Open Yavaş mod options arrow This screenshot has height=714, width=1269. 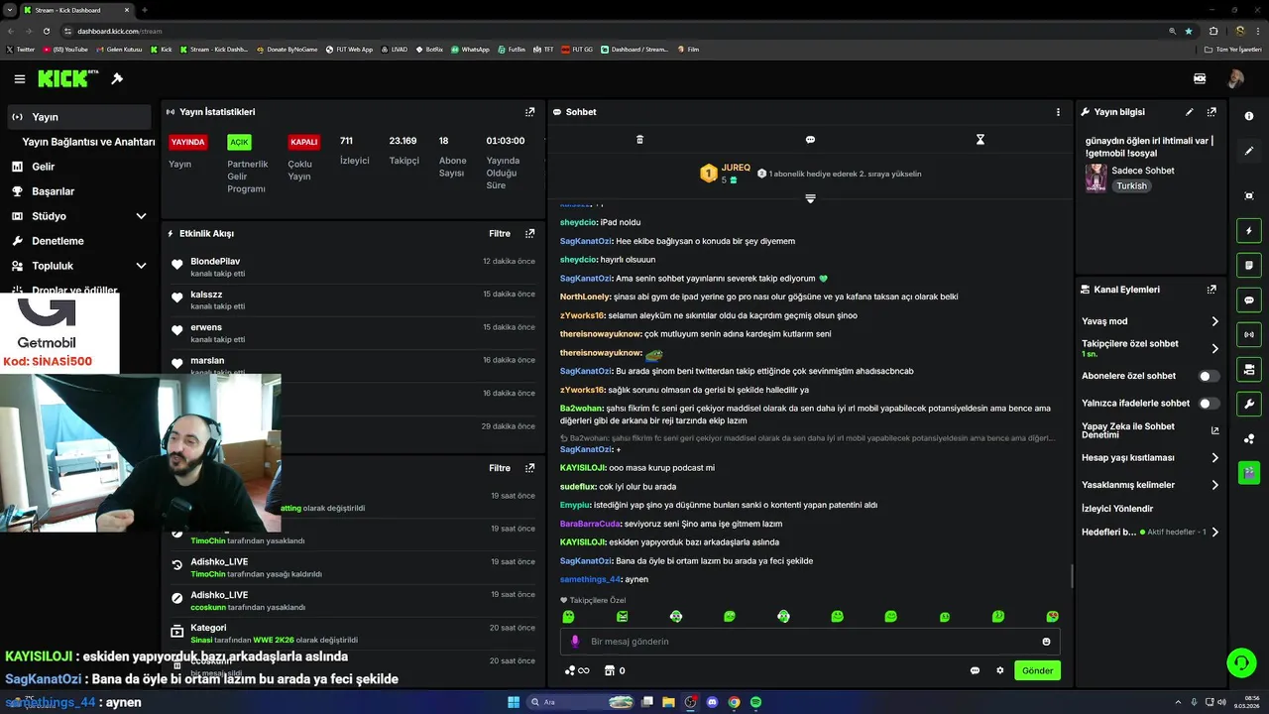point(1214,321)
